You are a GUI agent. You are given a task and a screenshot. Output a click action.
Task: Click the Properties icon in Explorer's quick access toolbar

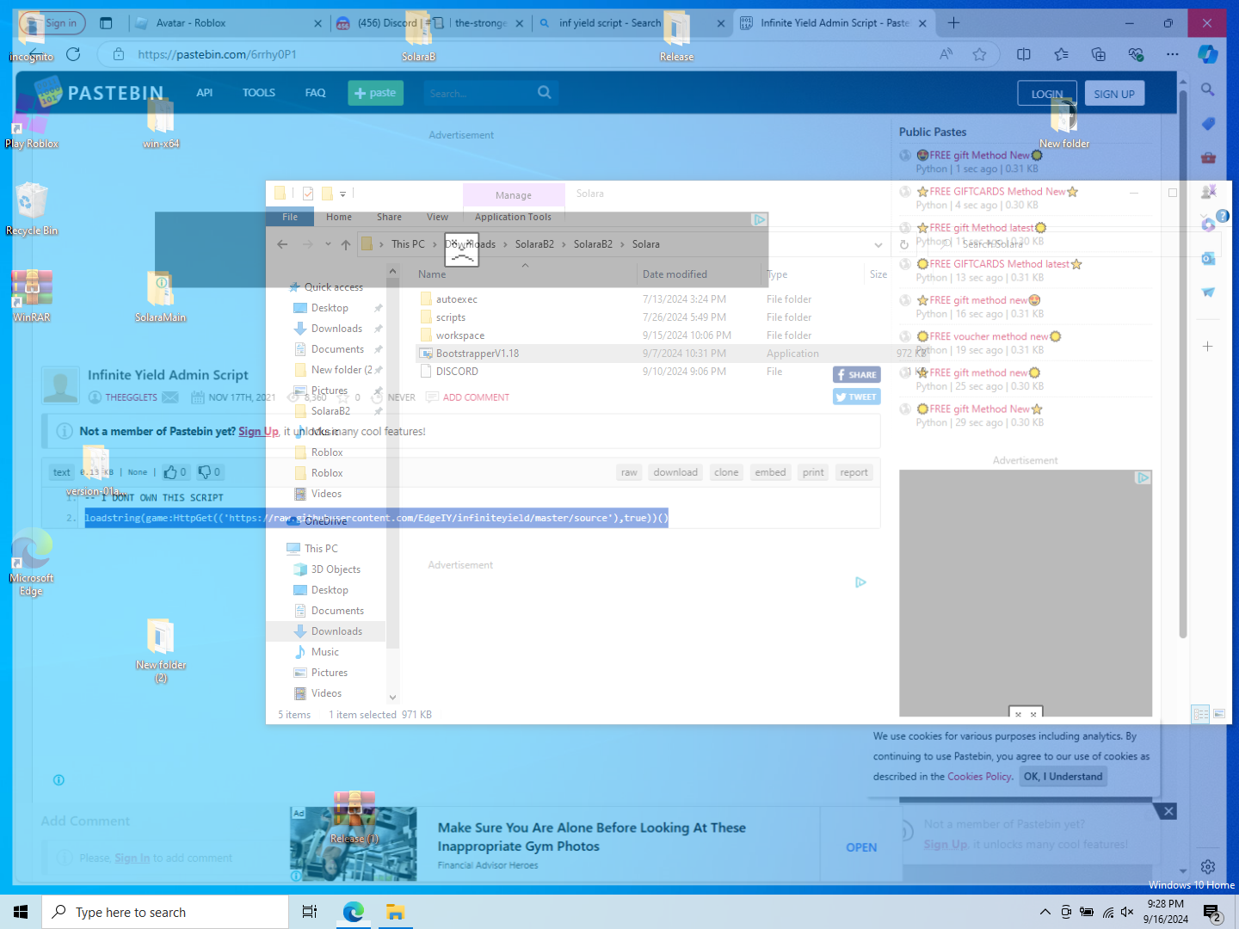point(308,194)
